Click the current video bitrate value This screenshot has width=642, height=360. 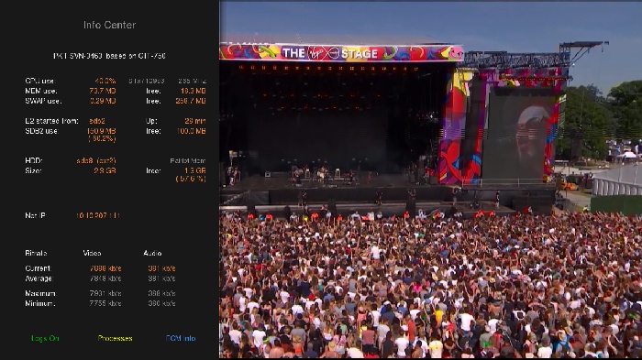pos(105,268)
